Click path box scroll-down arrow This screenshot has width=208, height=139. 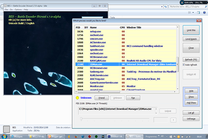click(156, 113)
